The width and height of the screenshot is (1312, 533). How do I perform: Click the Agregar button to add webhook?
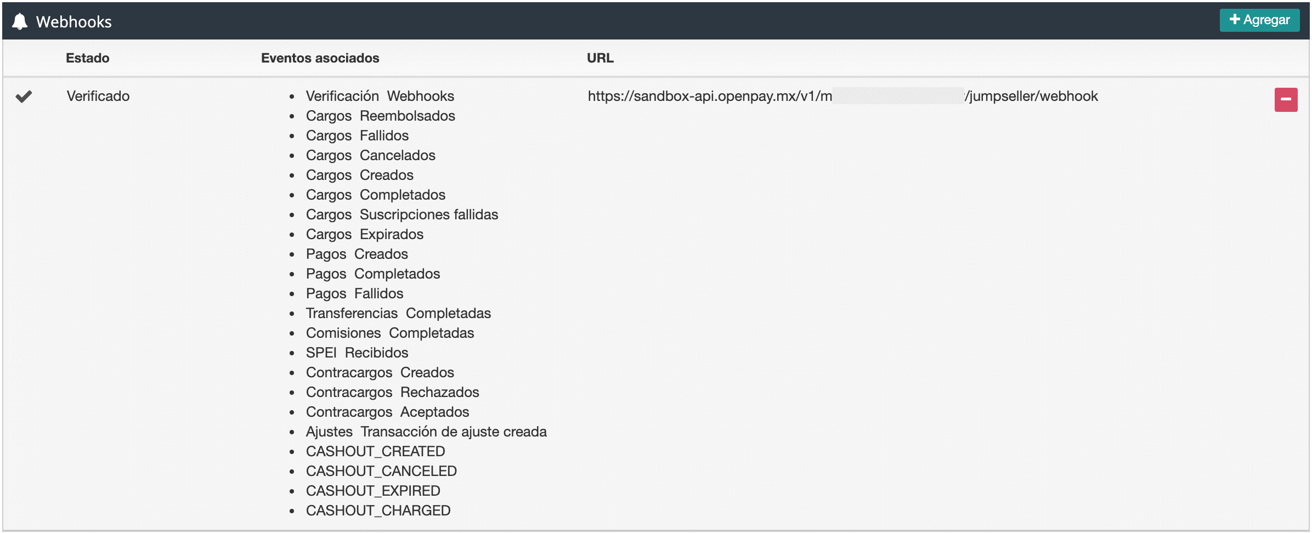pos(1259,20)
